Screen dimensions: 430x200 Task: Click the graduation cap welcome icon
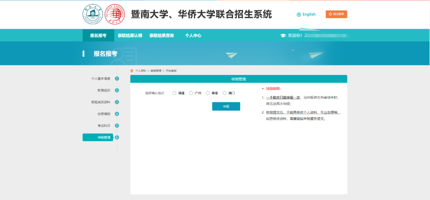283,35
